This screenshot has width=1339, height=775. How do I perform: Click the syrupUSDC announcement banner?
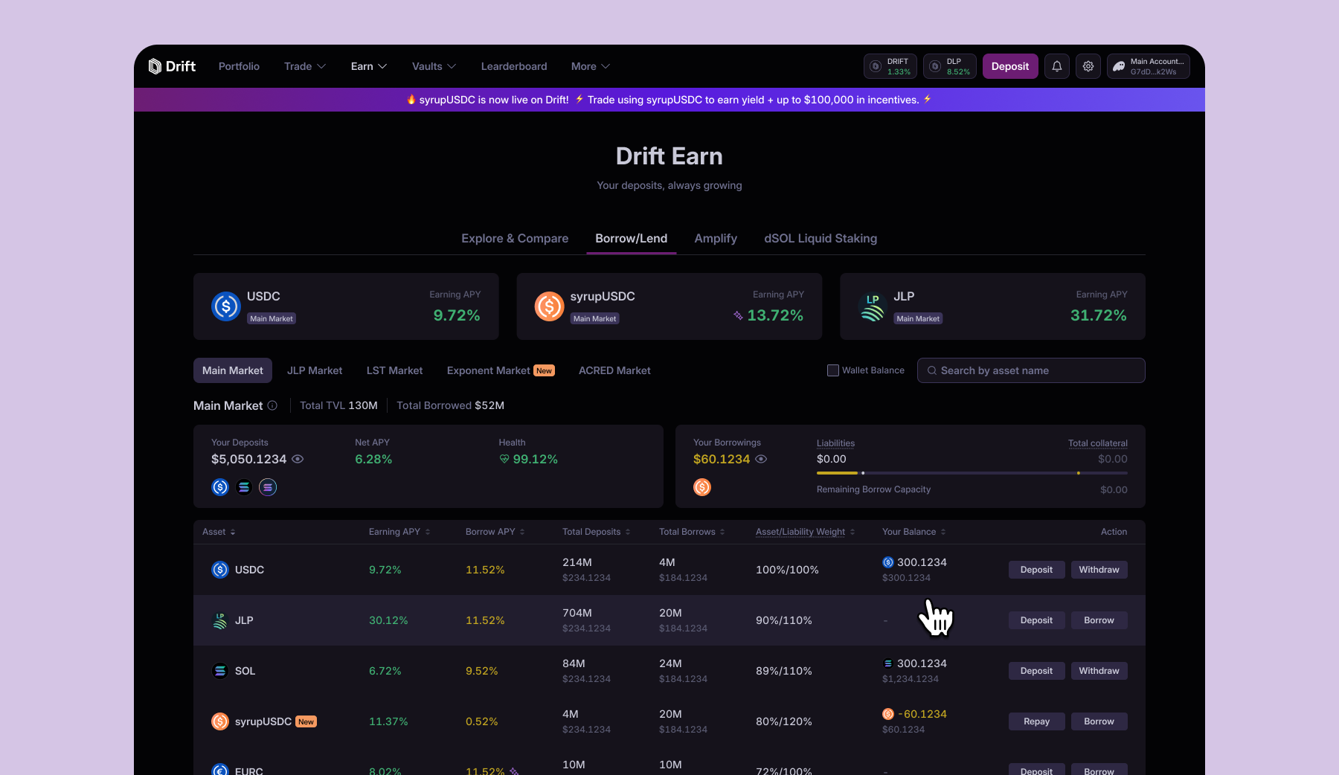point(669,100)
